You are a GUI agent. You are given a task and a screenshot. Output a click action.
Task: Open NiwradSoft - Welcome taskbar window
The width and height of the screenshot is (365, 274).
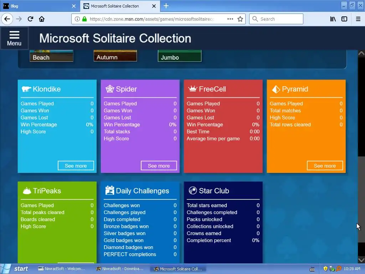pyautogui.click(x=62, y=269)
